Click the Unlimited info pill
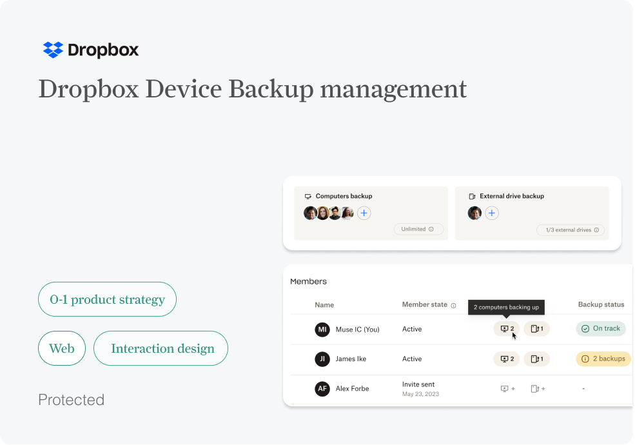 pos(418,229)
